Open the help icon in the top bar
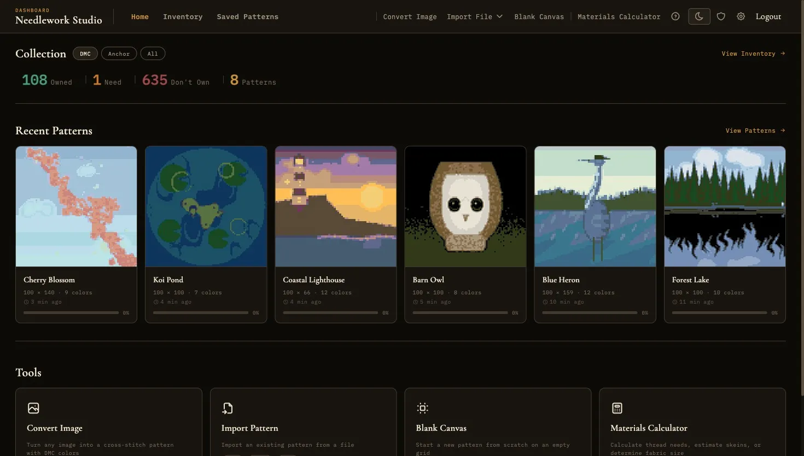This screenshot has width=804, height=456. (x=675, y=16)
